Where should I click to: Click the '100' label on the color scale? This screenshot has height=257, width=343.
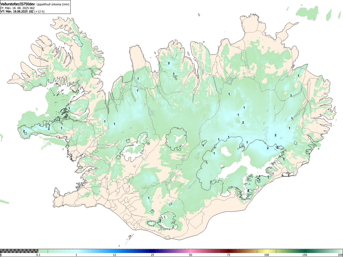click(267, 255)
